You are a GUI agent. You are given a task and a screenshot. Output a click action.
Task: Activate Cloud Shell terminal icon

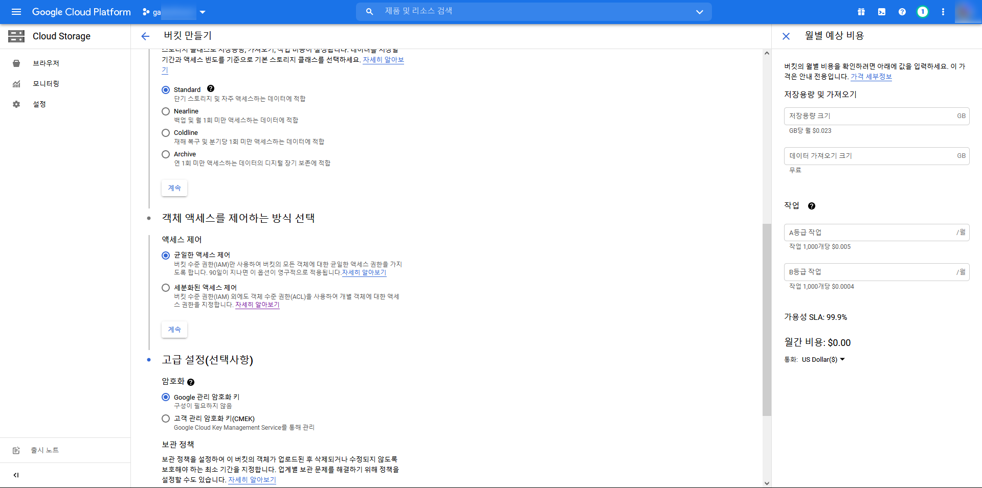882,12
